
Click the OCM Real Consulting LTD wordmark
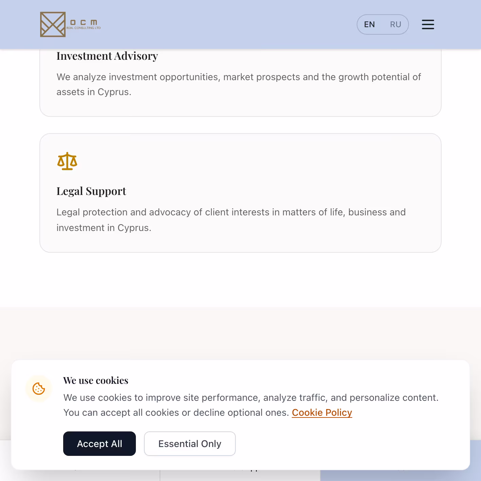(84, 24)
